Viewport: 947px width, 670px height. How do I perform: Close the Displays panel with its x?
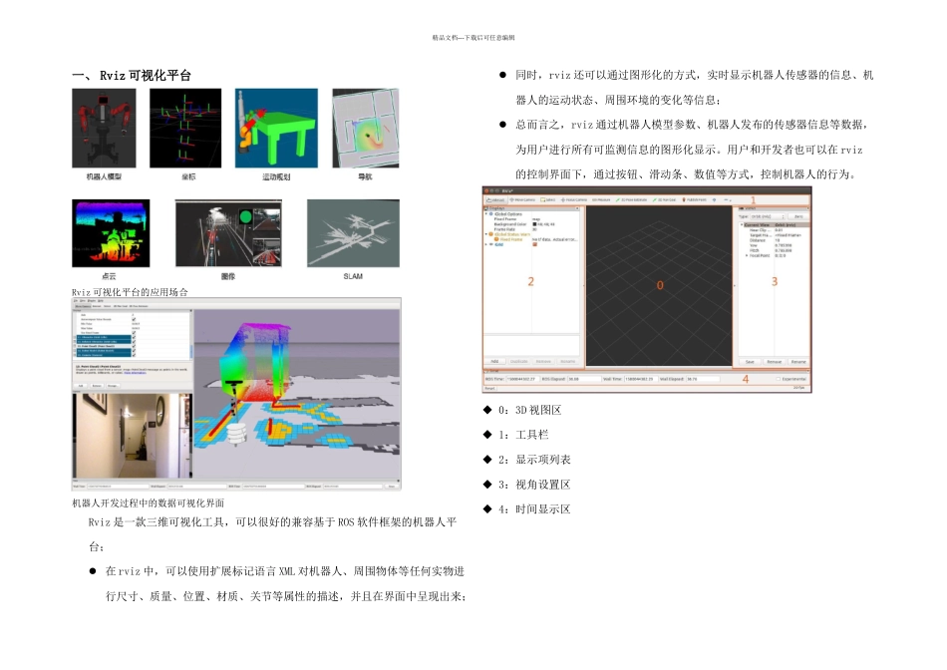tap(577, 208)
